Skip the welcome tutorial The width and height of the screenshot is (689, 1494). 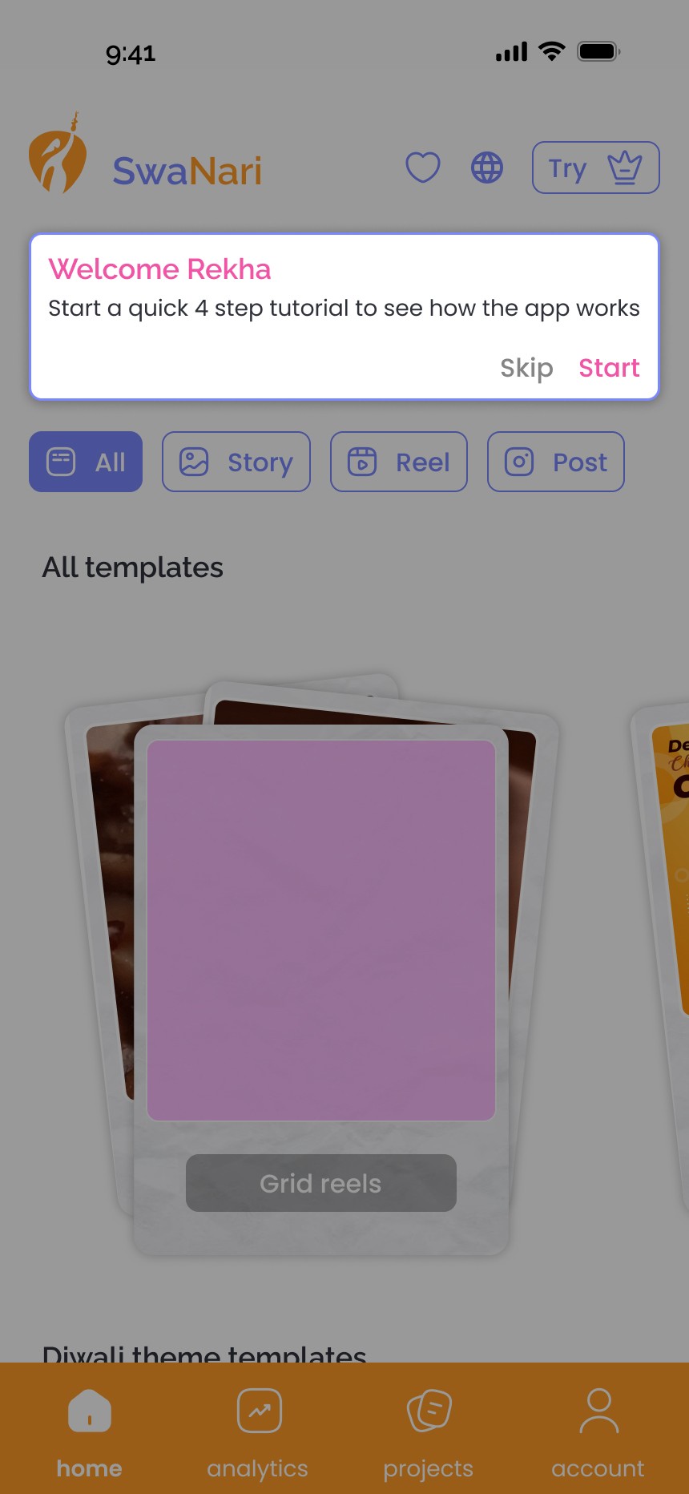pyautogui.click(x=526, y=368)
